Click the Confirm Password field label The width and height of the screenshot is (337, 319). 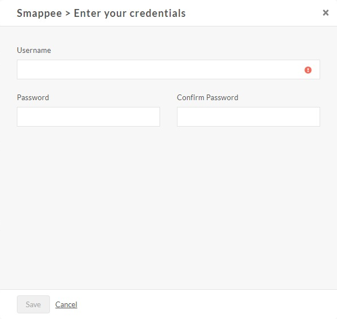[x=207, y=97]
